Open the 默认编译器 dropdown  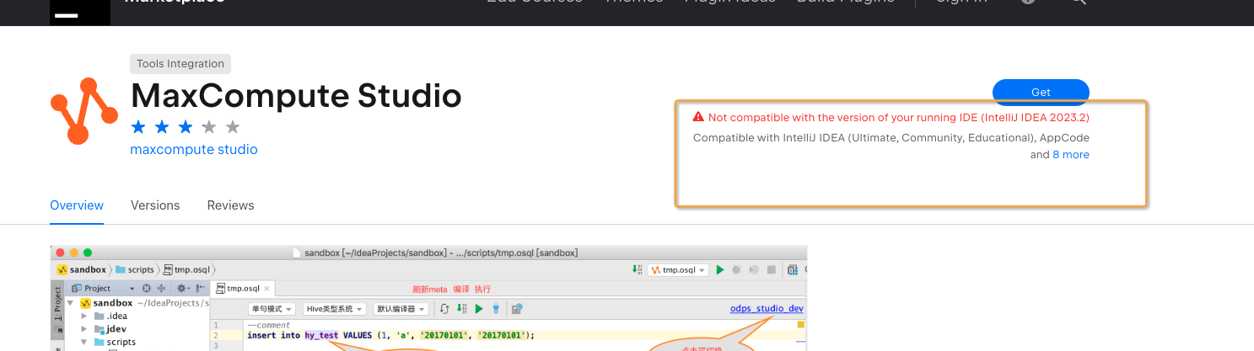pos(401,309)
